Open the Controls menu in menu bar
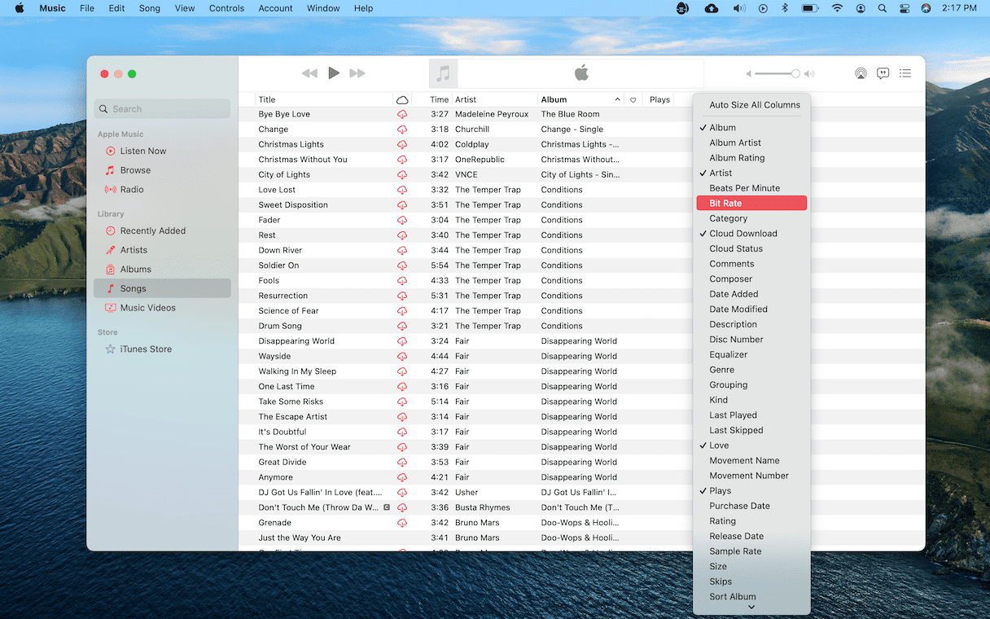This screenshot has width=990, height=619. [x=226, y=8]
